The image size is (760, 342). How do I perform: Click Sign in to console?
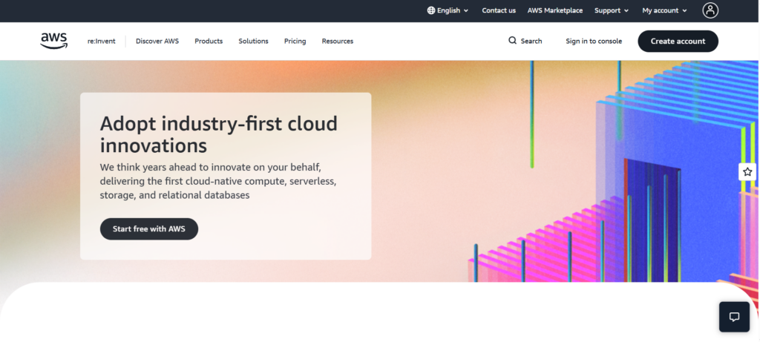tap(594, 42)
